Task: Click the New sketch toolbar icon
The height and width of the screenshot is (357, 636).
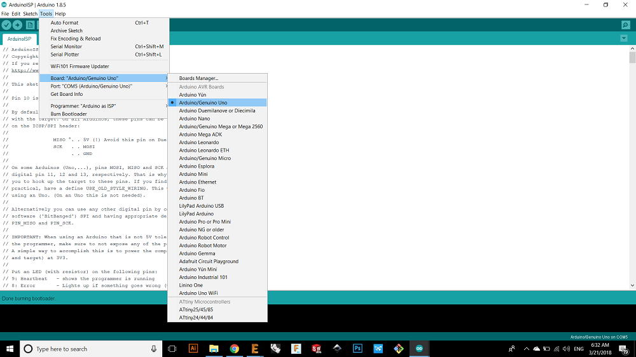Action: coord(30,25)
